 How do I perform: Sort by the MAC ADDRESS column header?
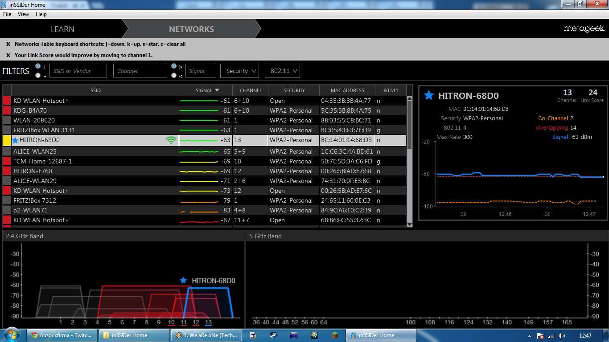[x=347, y=90]
